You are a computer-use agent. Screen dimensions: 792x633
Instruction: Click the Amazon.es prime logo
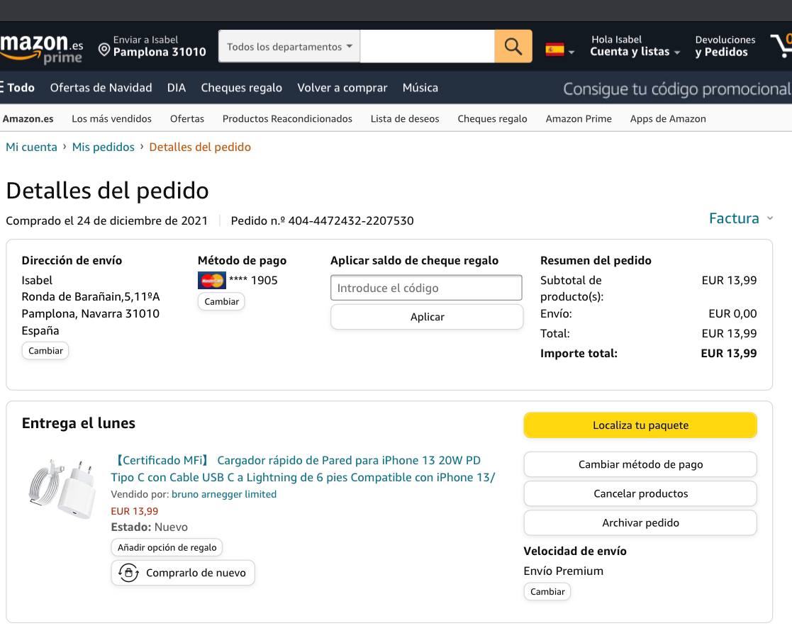pyautogui.click(x=41, y=49)
